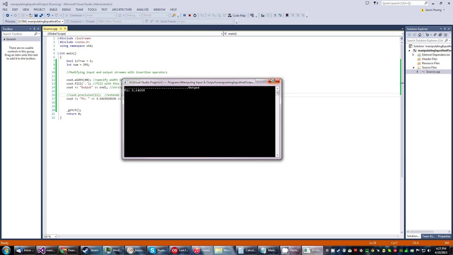Open Steam from the taskbar
Screen dimensions: 453x255
tap(91, 250)
